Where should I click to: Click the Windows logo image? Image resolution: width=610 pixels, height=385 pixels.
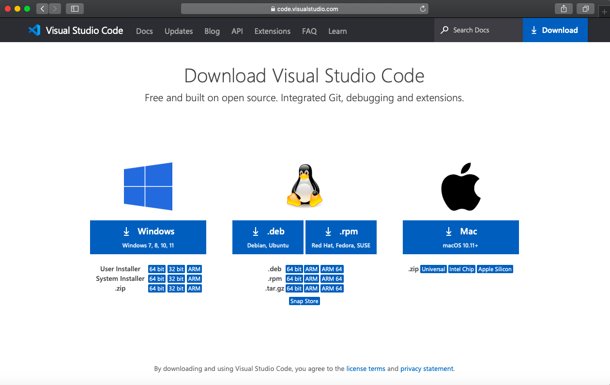(x=148, y=186)
